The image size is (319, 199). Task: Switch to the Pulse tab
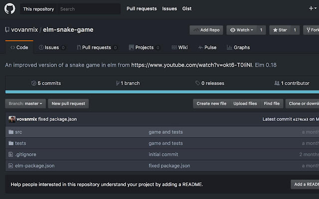pyautogui.click(x=207, y=48)
